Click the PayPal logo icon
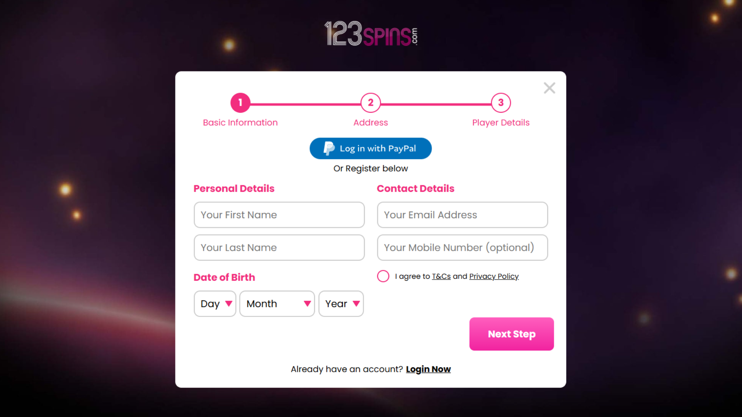742x417 pixels. pos(329,148)
